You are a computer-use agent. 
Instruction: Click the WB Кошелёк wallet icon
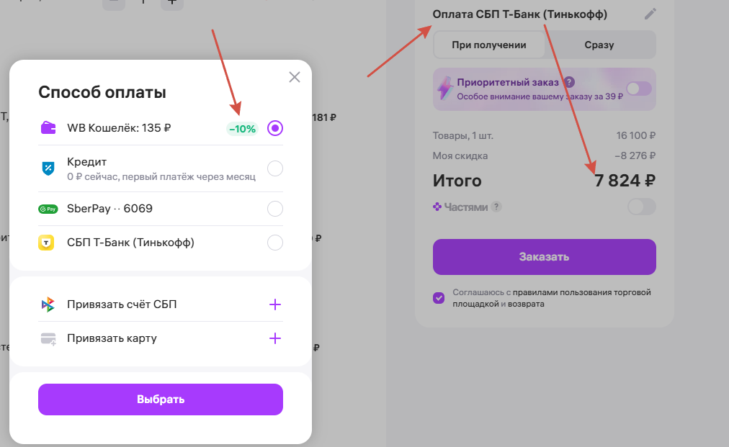(48, 128)
